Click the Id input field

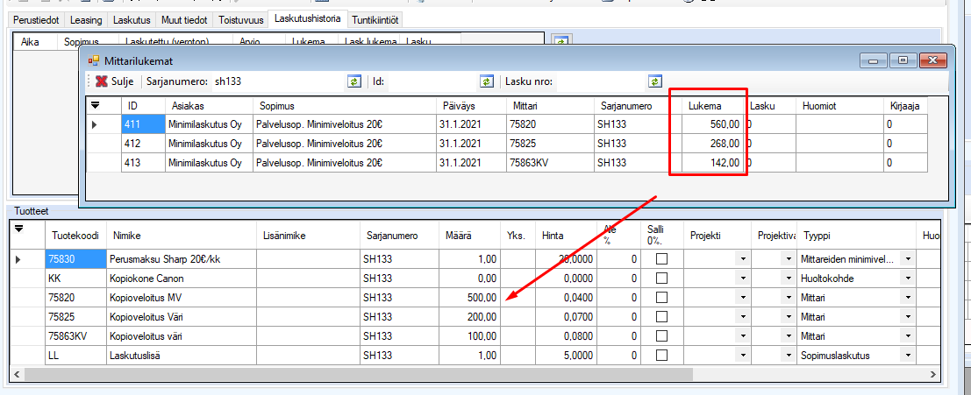point(432,81)
